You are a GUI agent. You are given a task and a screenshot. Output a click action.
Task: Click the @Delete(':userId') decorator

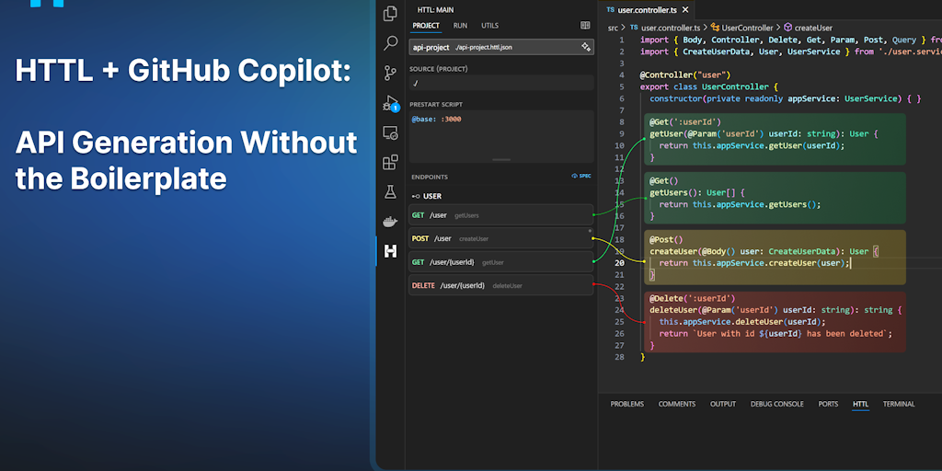(x=692, y=298)
